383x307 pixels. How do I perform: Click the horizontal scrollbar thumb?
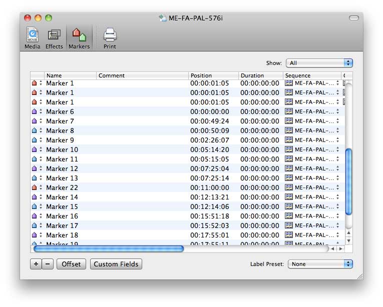(x=108, y=248)
